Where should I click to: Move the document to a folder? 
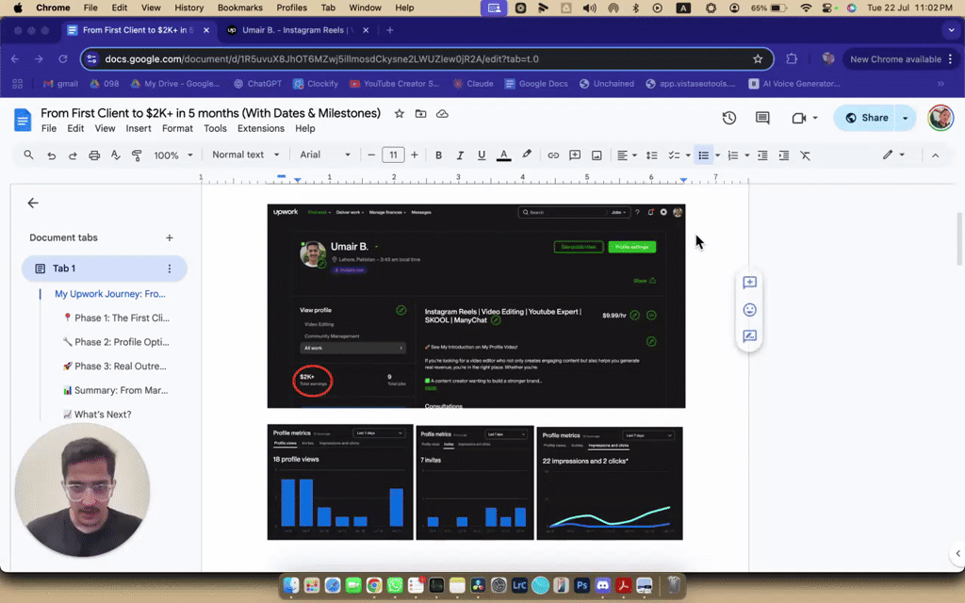click(420, 113)
